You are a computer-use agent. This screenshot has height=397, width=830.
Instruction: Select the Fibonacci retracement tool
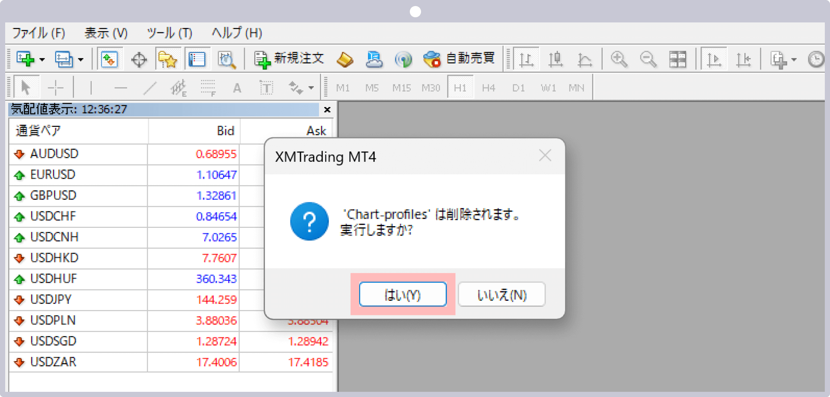208,88
